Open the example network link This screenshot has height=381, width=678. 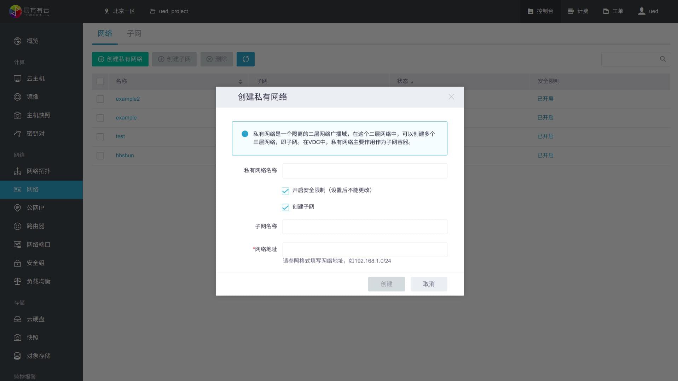pyautogui.click(x=126, y=118)
